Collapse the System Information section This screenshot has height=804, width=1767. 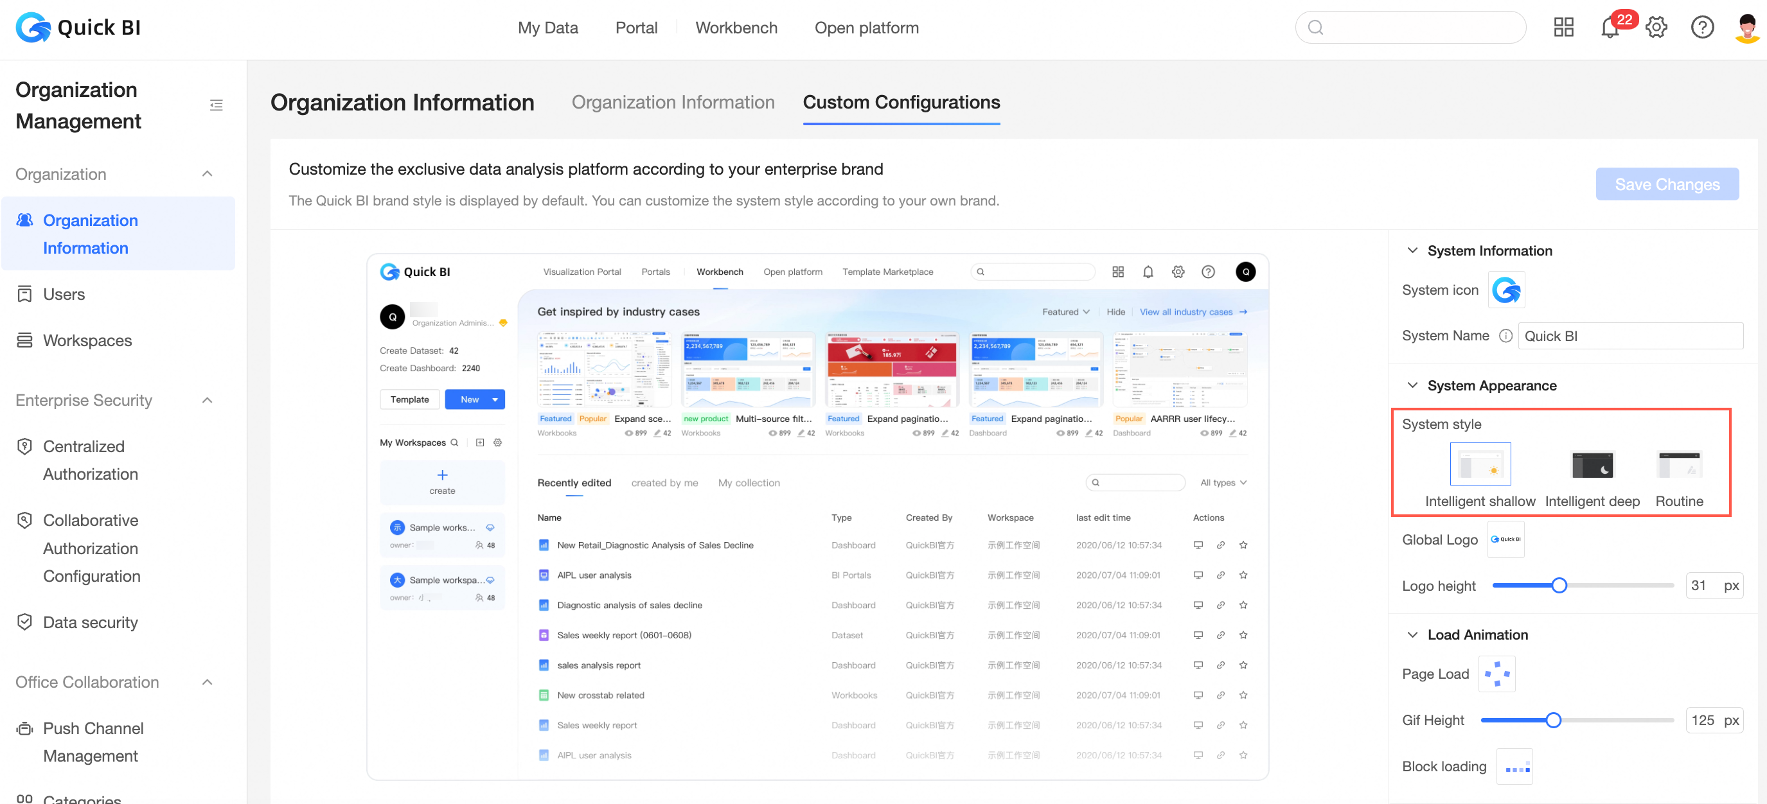pos(1412,251)
